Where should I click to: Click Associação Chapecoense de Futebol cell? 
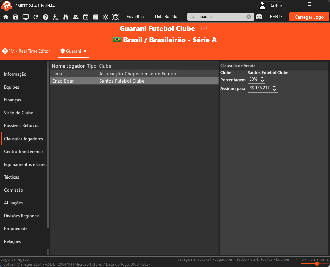[138, 74]
